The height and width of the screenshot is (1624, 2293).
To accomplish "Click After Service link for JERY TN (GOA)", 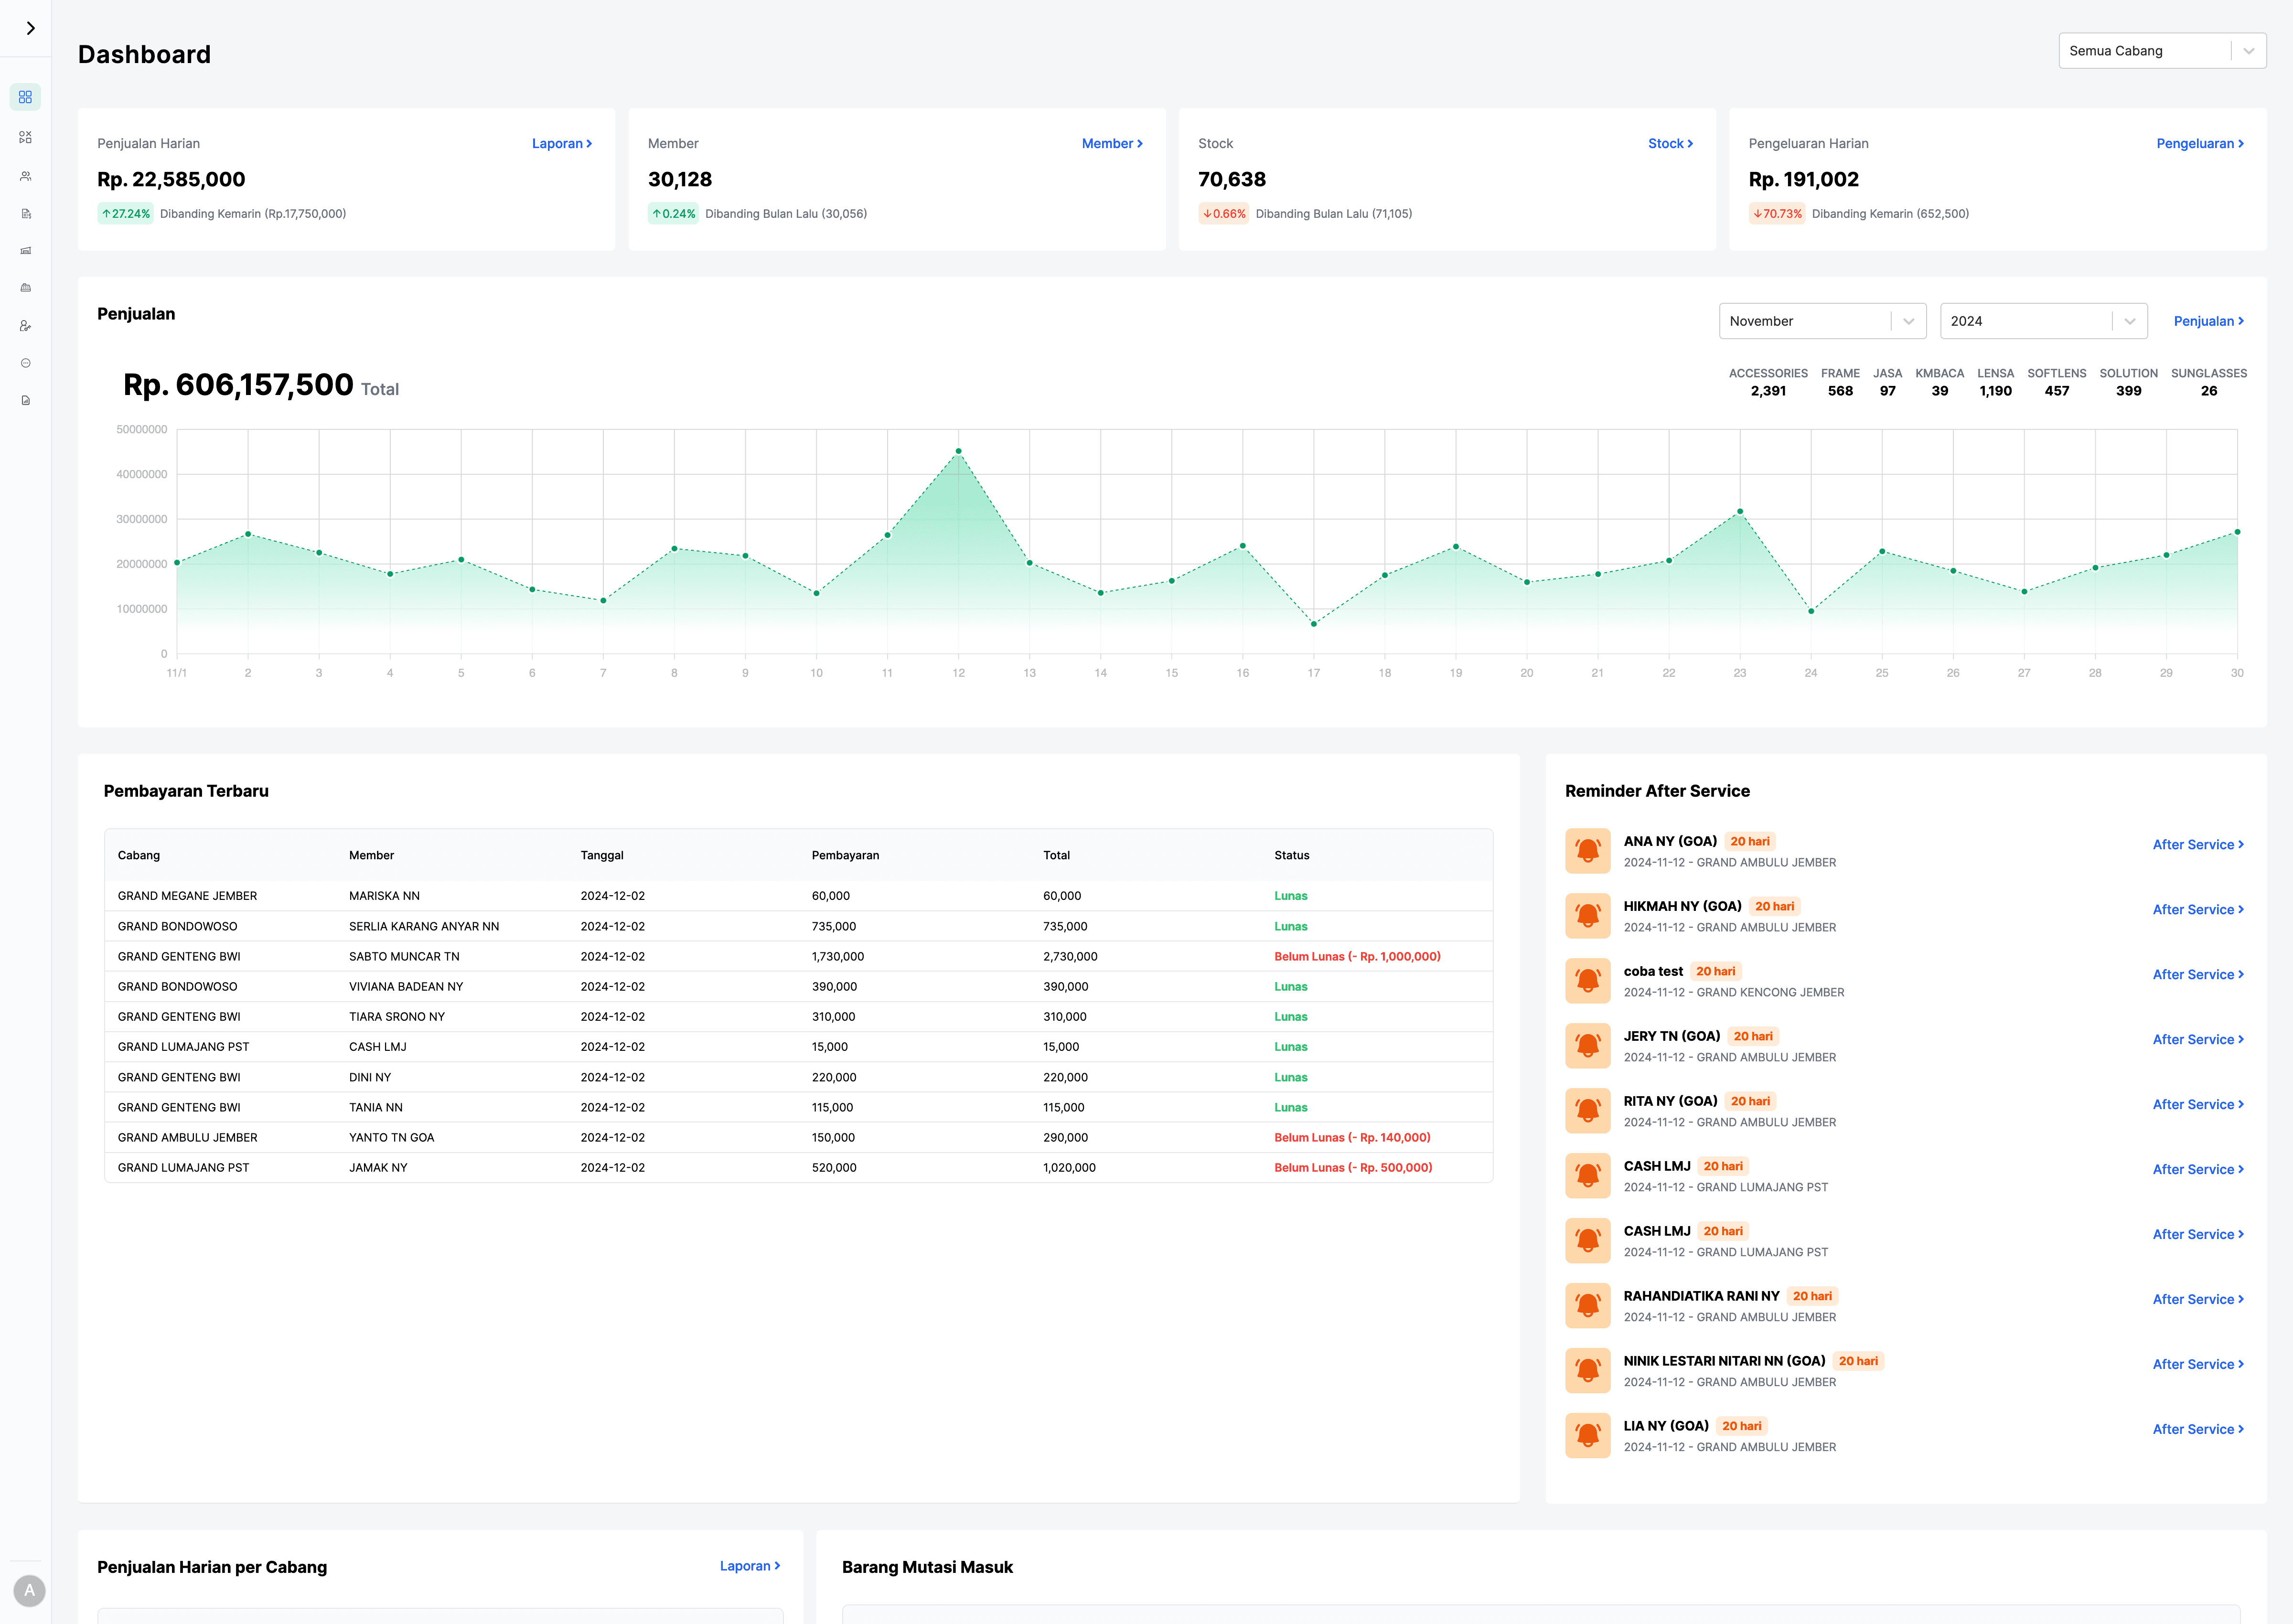I will 2198,1040.
